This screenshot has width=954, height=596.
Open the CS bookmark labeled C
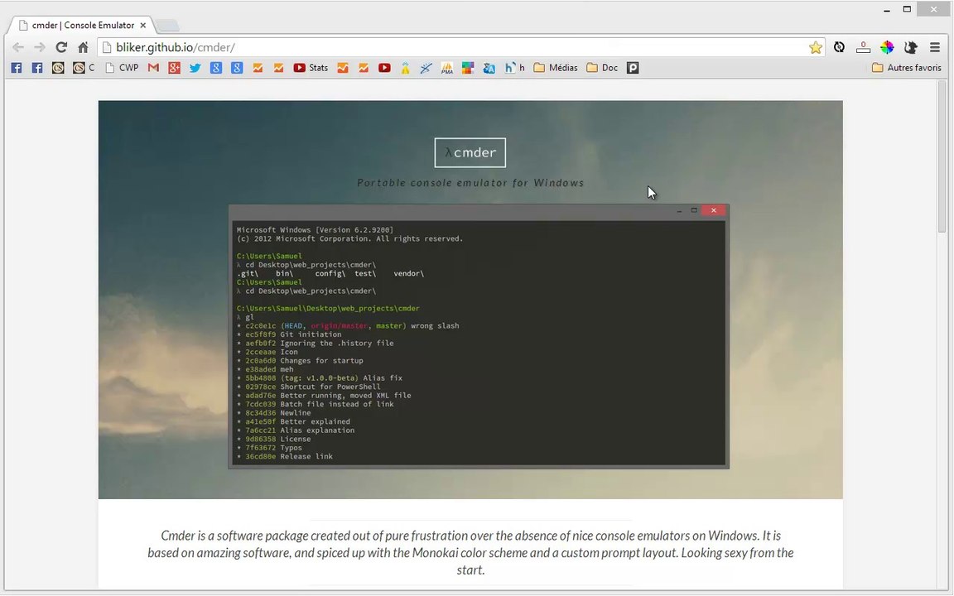pos(84,68)
